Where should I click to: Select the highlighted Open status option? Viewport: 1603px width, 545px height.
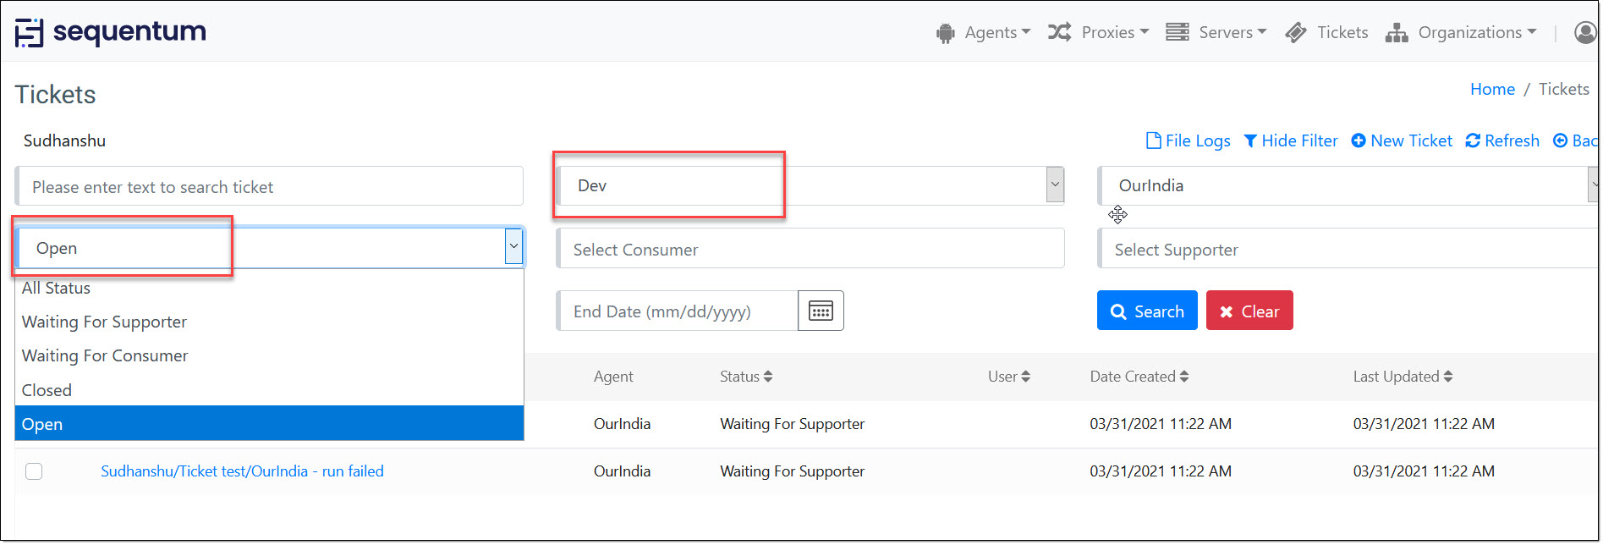tap(269, 423)
